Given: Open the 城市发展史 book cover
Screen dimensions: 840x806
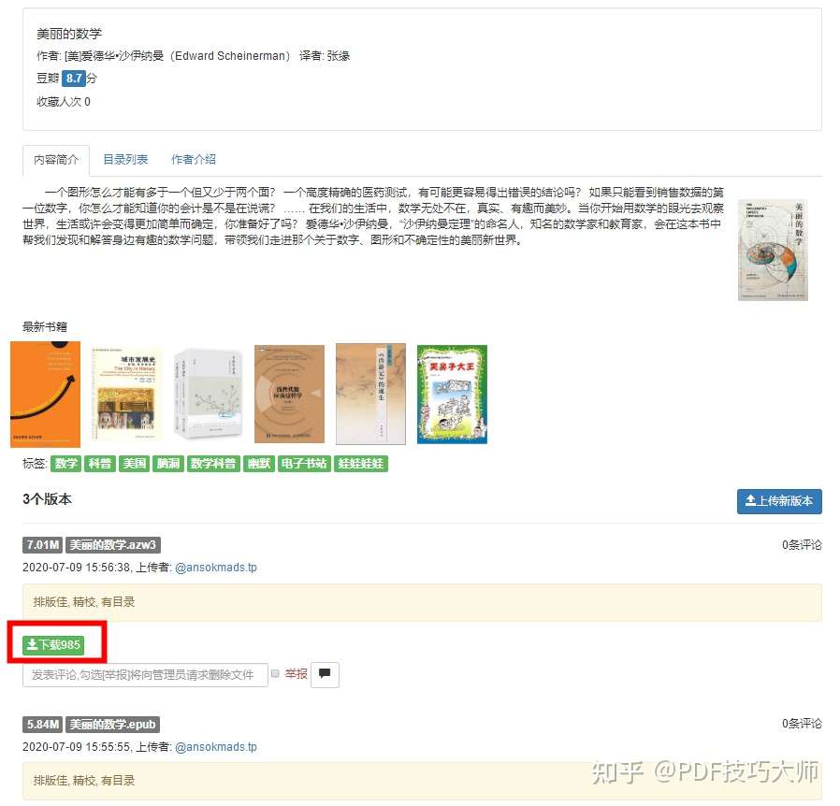Looking at the screenshot, I should pyautogui.click(x=127, y=395).
